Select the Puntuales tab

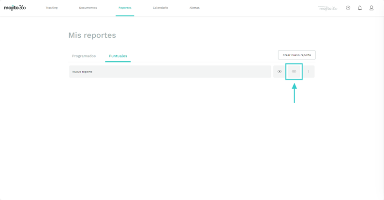118,56
